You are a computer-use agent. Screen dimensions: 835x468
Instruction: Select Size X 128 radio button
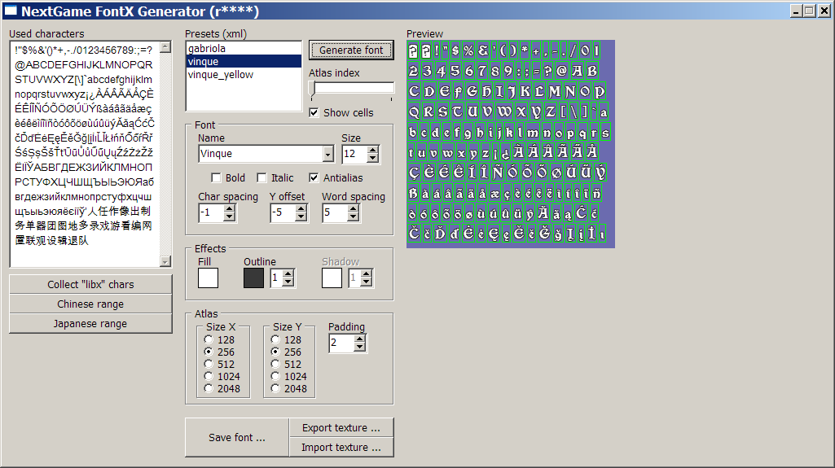click(x=209, y=339)
